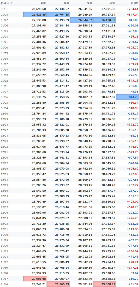Click the ascending sort arrow beside 日付
The image size is (139, 287).
tap(8, 3)
